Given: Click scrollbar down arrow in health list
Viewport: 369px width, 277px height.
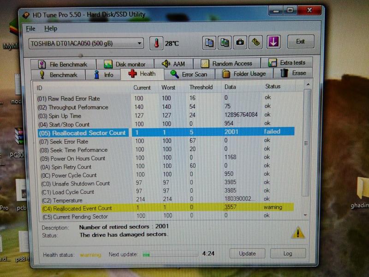Looking at the screenshot, I should (x=305, y=215).
